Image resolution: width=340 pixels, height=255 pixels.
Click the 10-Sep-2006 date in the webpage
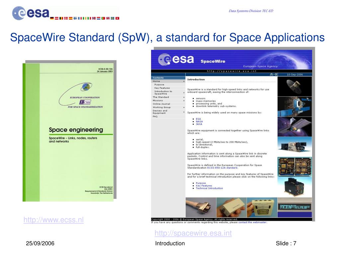(295, 74)
